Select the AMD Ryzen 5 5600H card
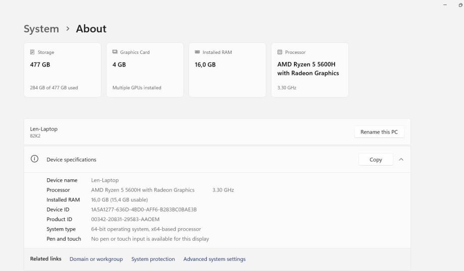The width and height of the screenshot is (464, 271). click(x=310, y=70)
